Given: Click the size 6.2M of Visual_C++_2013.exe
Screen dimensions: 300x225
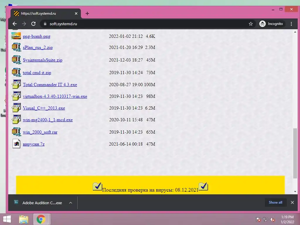Looking at the screenshot, I should (x=150, y=108).
